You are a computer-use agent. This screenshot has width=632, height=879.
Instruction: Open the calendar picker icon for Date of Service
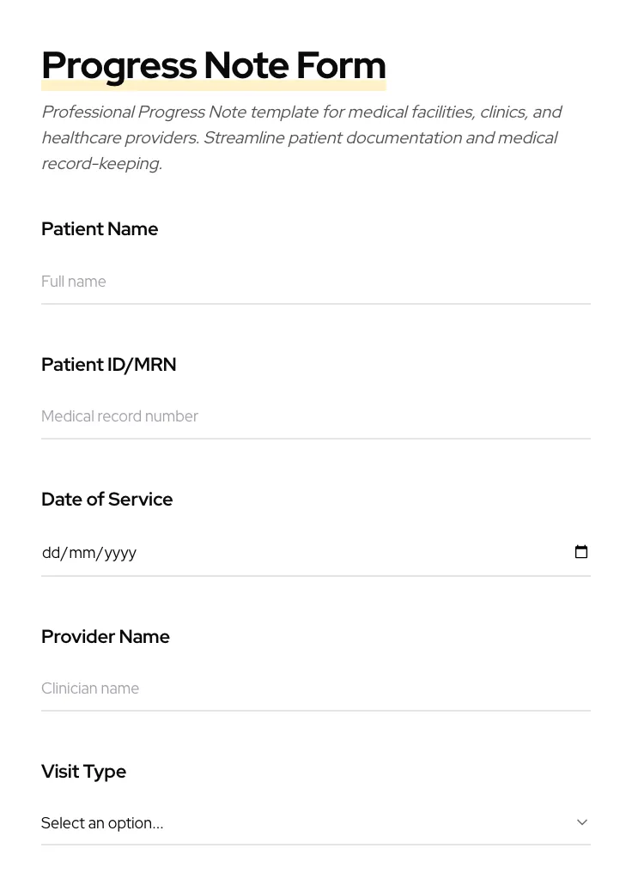click(x=581, y=552)
